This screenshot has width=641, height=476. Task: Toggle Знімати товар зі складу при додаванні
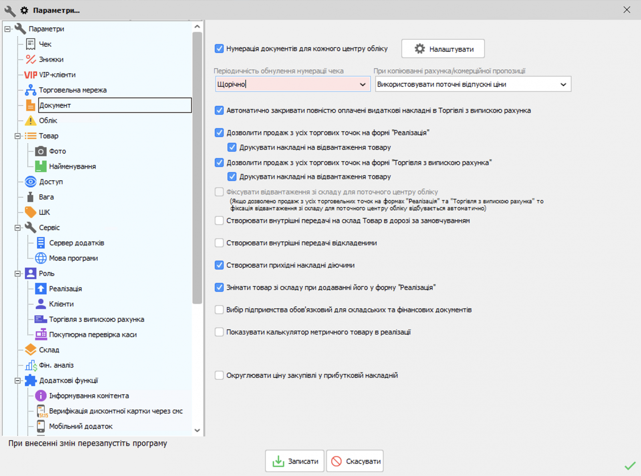pyautogui.click(x=219, y=287)
